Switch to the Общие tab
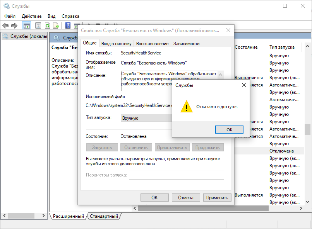The height and width of the screenshot is (229, 312). pyautogui.click(x=90, y=43)
